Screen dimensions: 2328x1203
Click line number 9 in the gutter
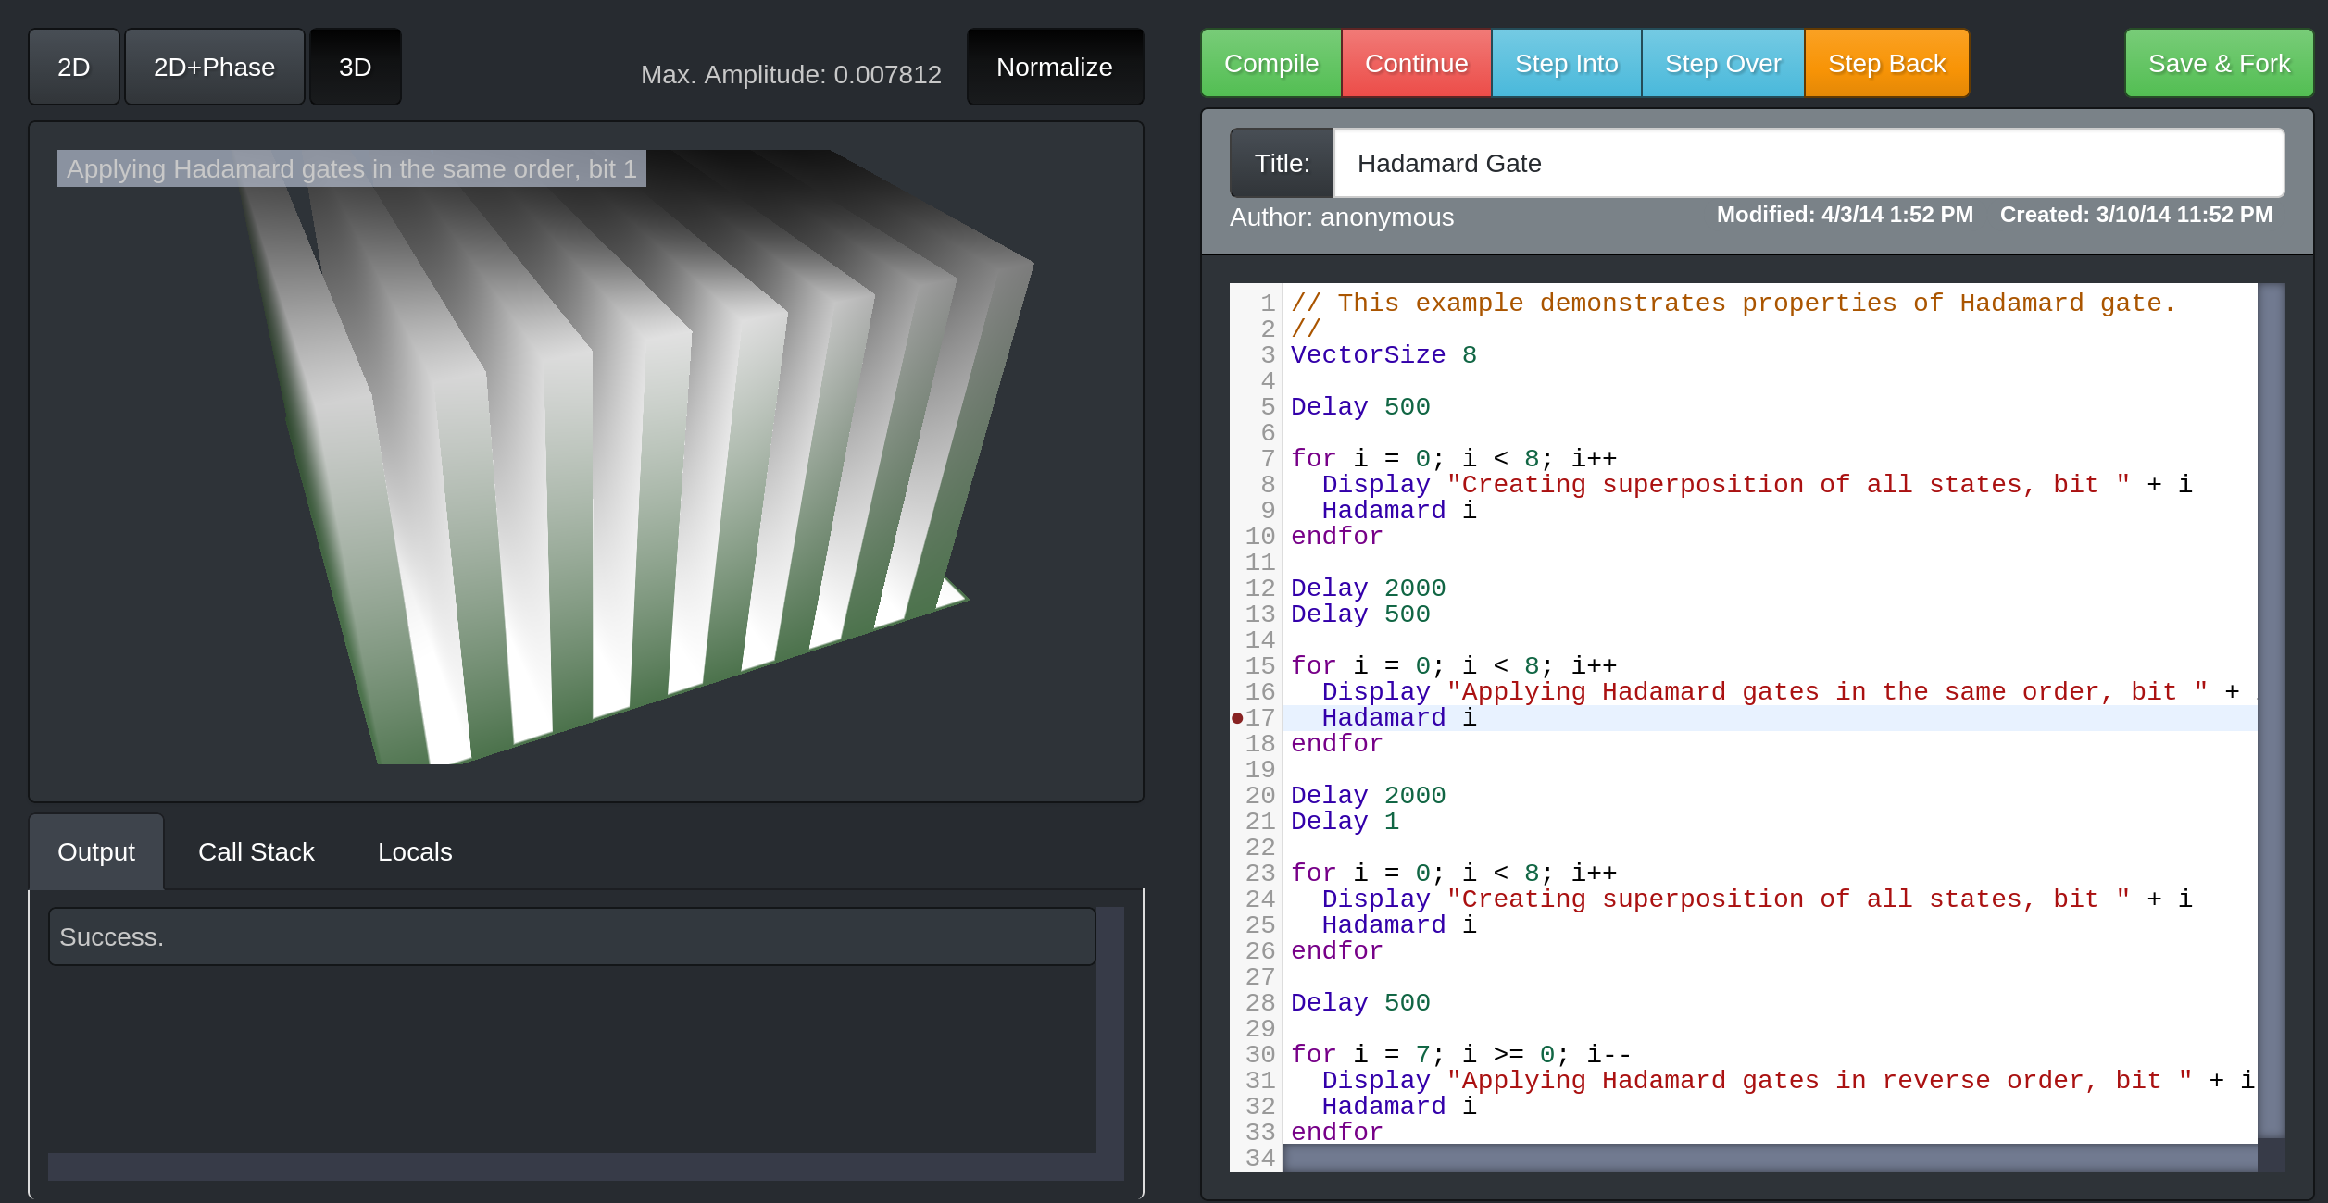pyautogui.click(x=1268, y=511)
